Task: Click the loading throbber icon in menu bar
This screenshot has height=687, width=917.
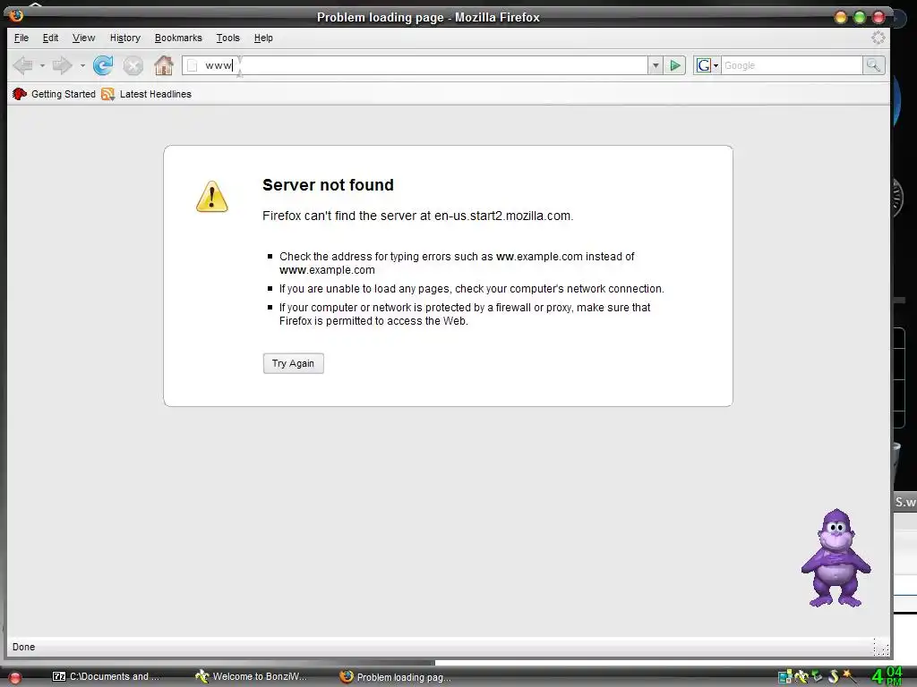Action: coord(878,38)
